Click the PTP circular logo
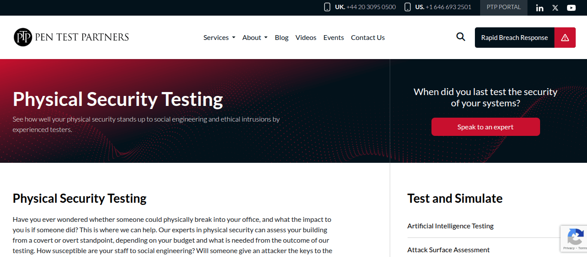Image resolution: width=587 pixels, height=257 pixels. (x=23, y=37)
